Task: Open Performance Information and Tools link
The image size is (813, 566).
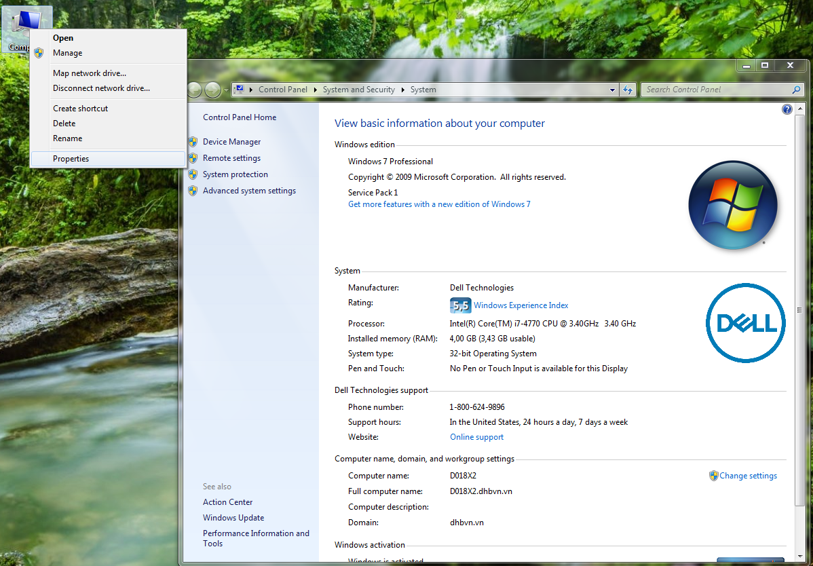Action: click(256, 539)
